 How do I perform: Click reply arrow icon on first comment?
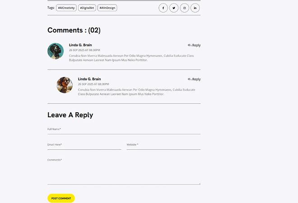point(190,45)
